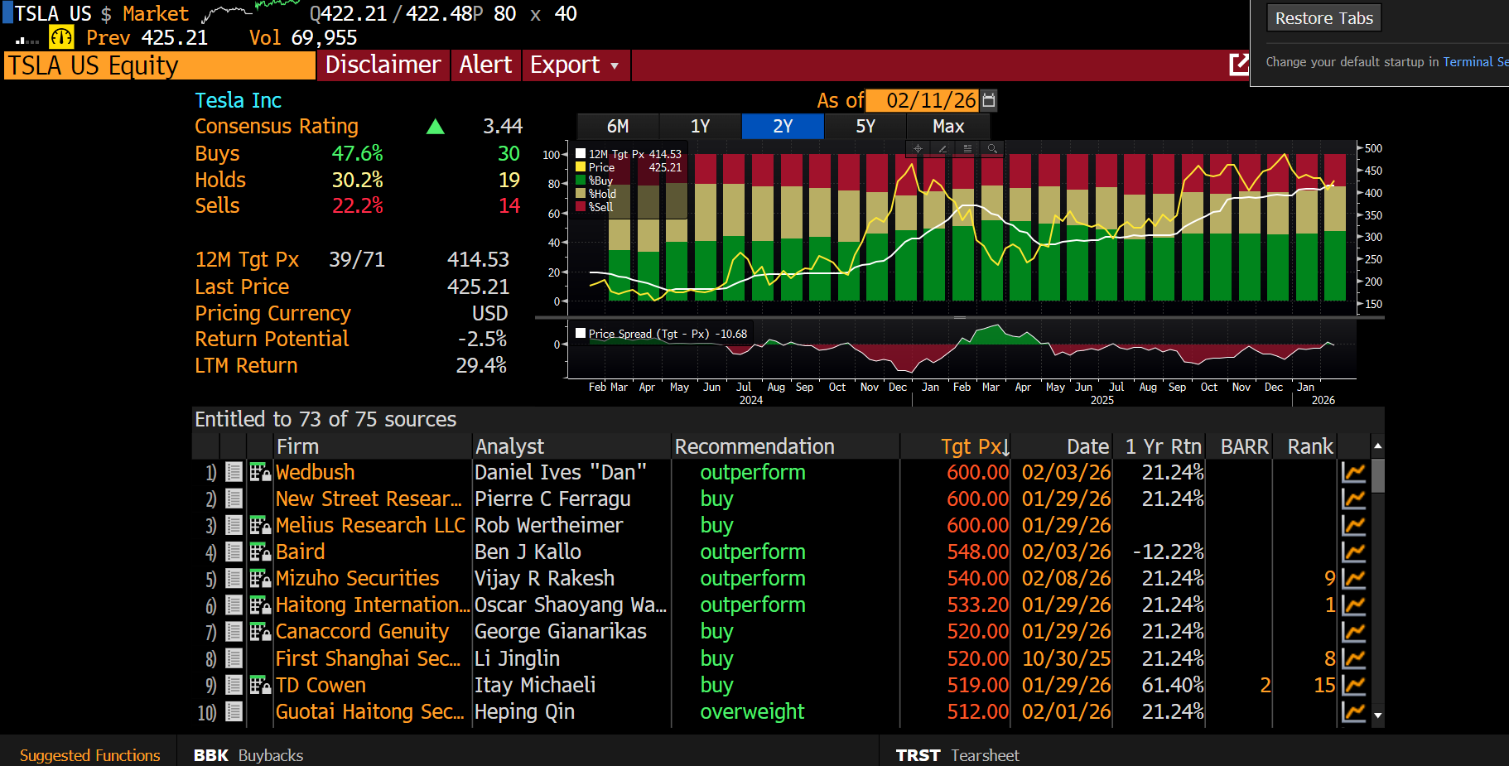Select the 6M chart range tab

(618, 126)
